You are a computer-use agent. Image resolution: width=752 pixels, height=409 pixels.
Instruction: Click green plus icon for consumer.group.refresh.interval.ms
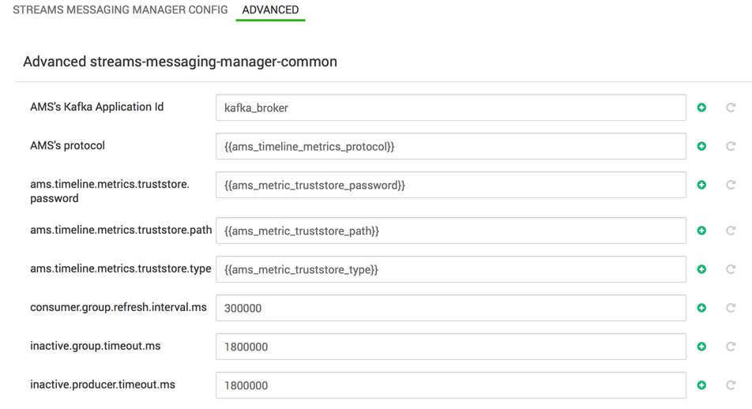pos(701,308)
